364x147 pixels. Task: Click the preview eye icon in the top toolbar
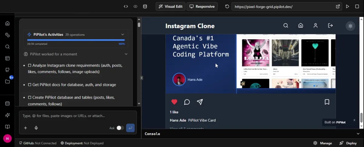click(136, 6)
